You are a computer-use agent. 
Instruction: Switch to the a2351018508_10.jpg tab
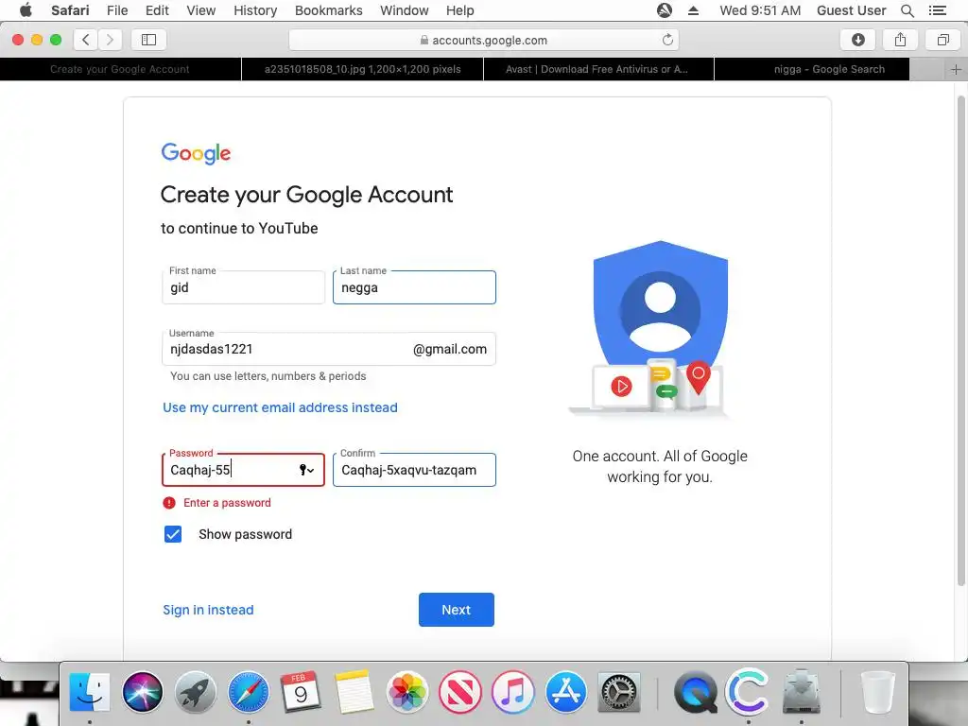point(362,69)
